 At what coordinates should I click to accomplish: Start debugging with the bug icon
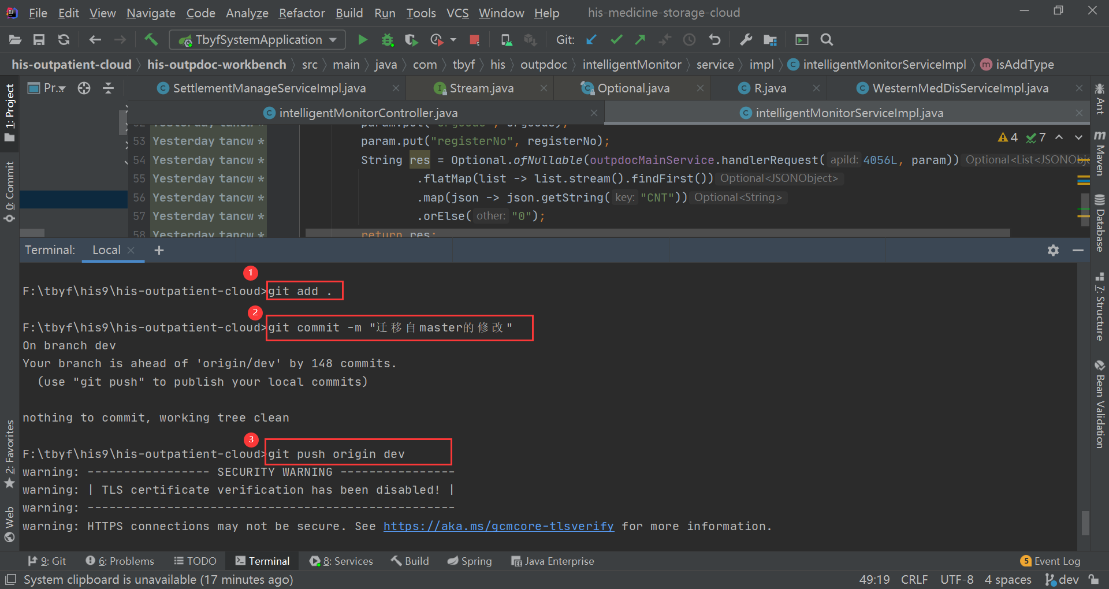click(387, 39)
